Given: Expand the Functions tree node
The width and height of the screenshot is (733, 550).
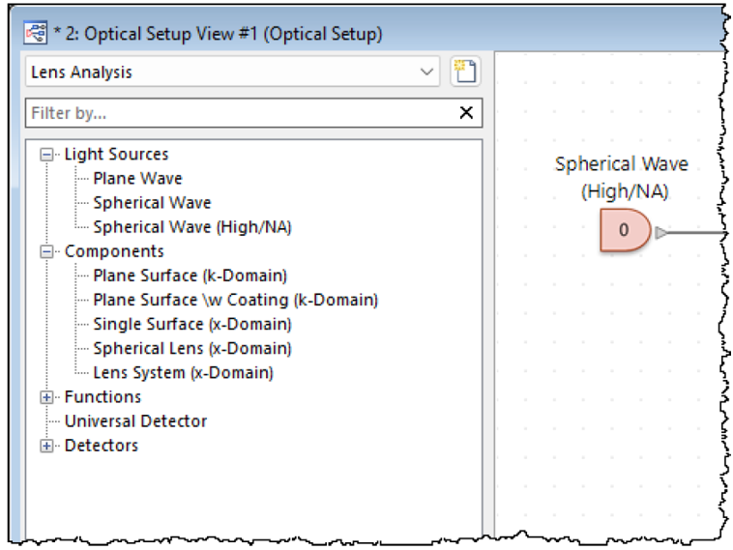Looking at the screenshot, I should click(46, 397).
